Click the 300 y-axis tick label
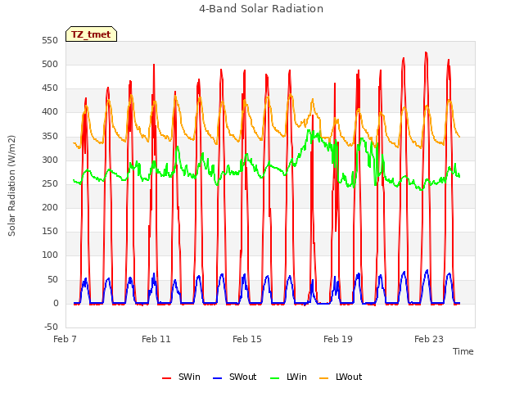The image size is (524, 393). [x=50, y=160]
